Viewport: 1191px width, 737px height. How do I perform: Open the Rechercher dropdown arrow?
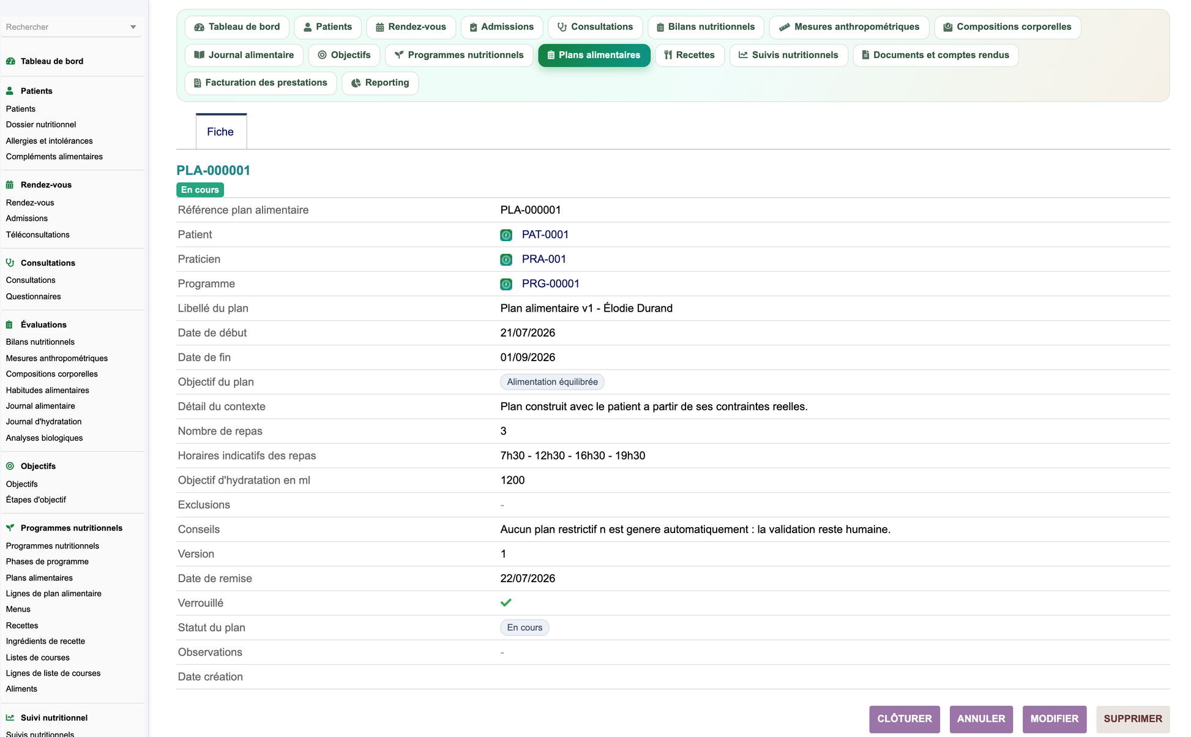tap(133, 27)
